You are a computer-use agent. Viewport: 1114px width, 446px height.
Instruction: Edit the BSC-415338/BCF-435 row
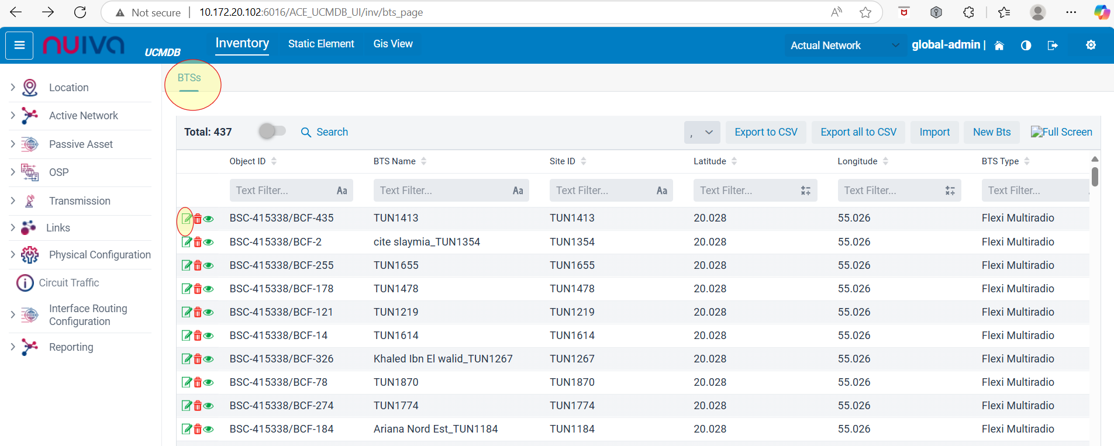click(187, 219)
